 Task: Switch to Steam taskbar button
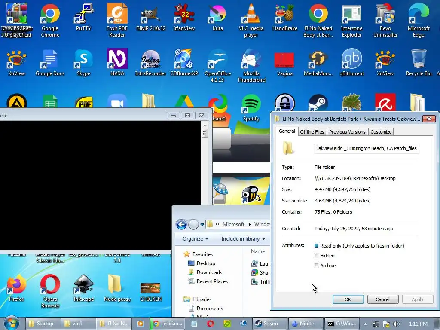click(270, 324)
